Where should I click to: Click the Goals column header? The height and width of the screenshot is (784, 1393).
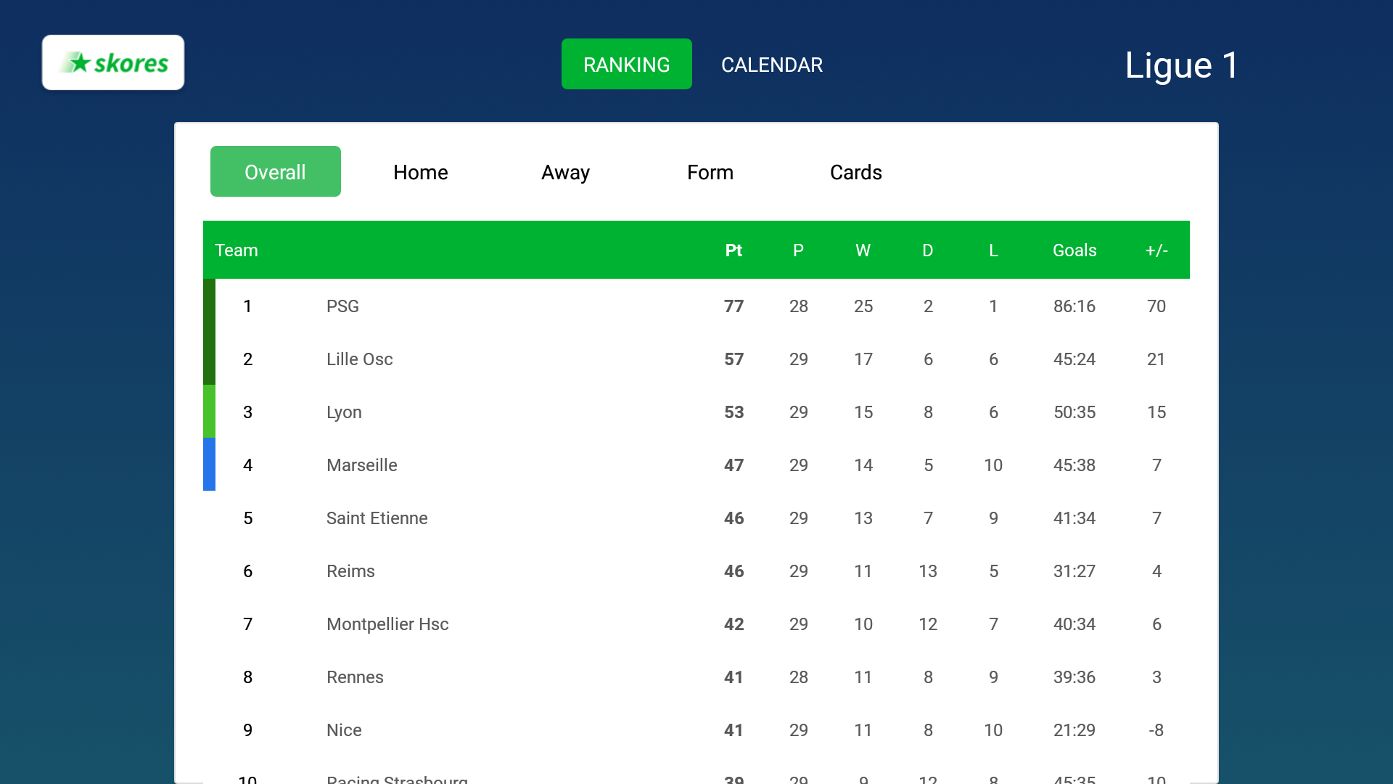pos(1074,250)
